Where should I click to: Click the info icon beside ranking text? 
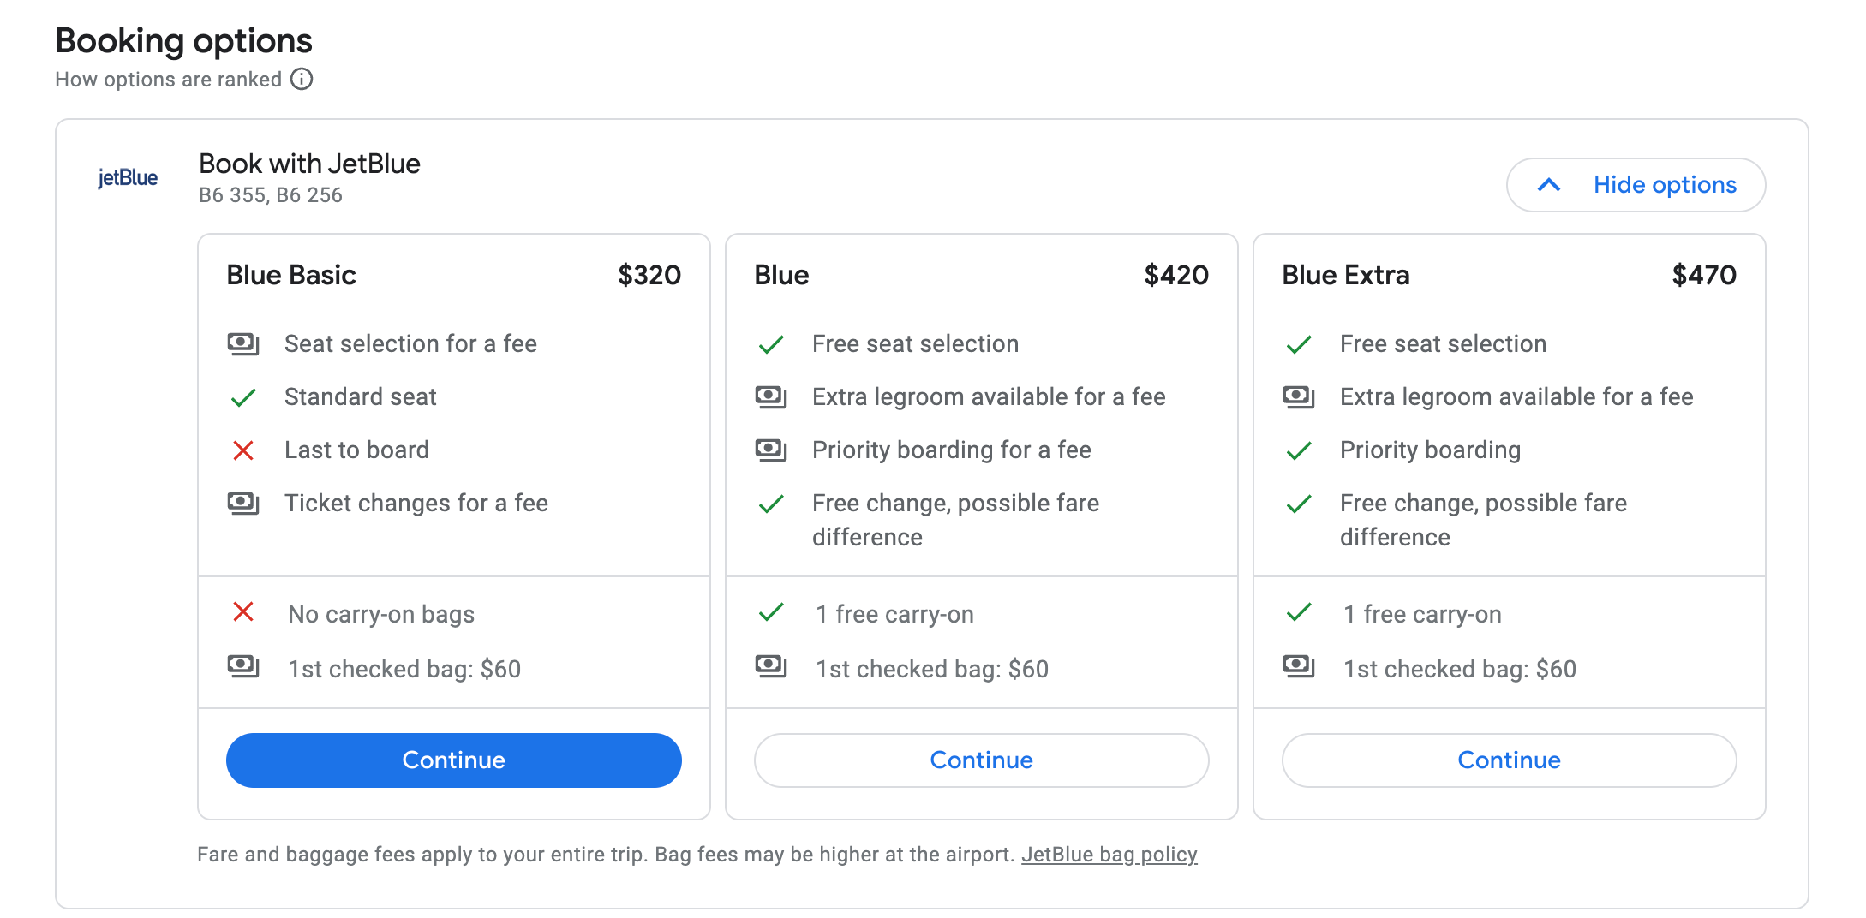[x=302, y=80]
